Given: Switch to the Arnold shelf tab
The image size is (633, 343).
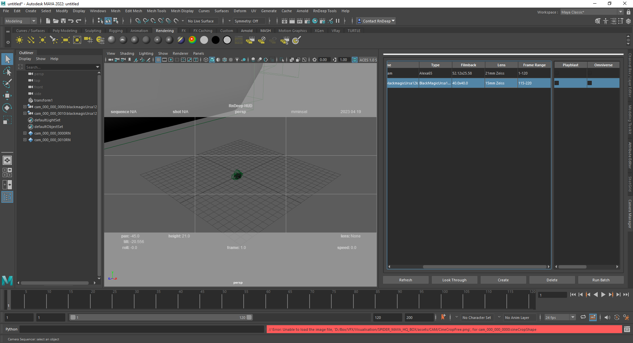Looking at the screenshot, I should point(246,31).
